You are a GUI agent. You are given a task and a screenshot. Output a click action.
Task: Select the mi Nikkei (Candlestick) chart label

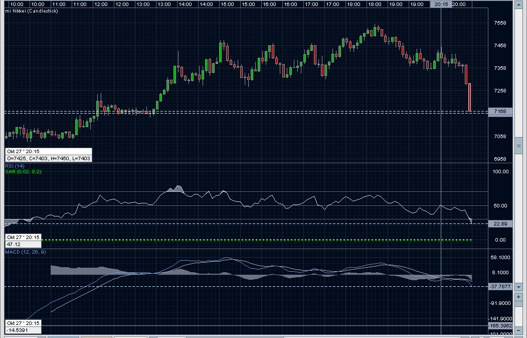click(x=32, y=11)
